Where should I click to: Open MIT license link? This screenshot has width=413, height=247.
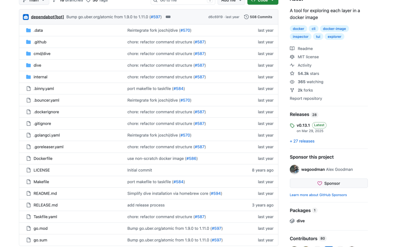click(308, 57)
